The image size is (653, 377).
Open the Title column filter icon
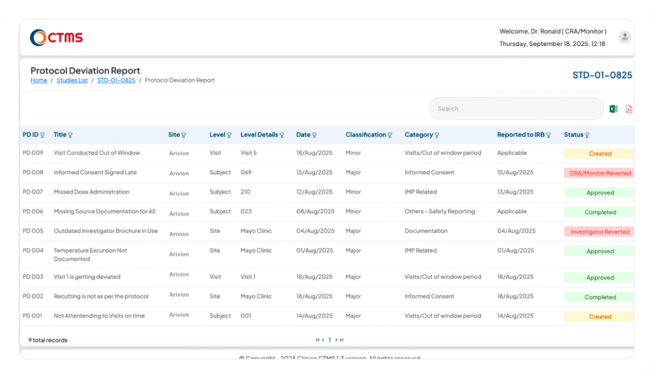(x=70, y=135)
